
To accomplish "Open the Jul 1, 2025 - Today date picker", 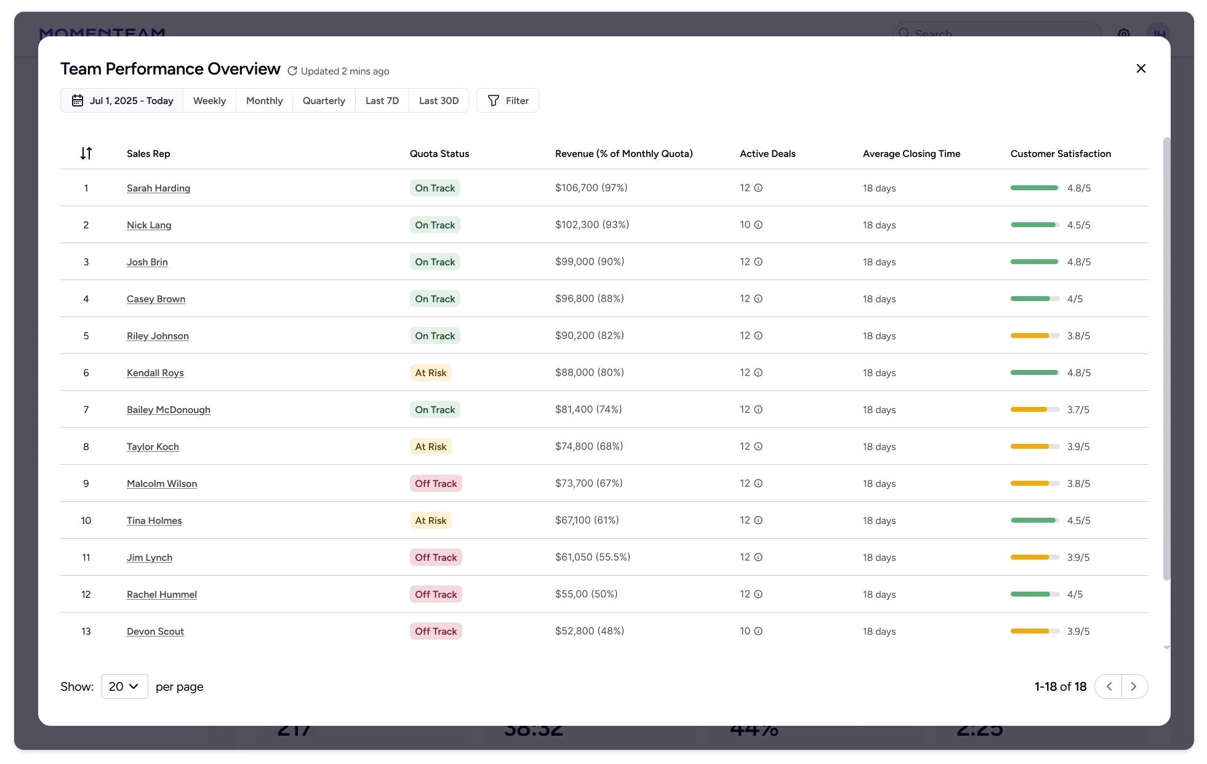I will [122, 100].
